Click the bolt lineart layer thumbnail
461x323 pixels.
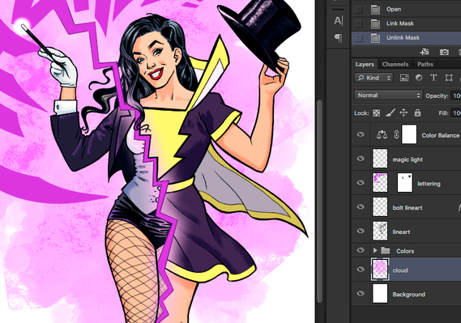pos(380,206)
